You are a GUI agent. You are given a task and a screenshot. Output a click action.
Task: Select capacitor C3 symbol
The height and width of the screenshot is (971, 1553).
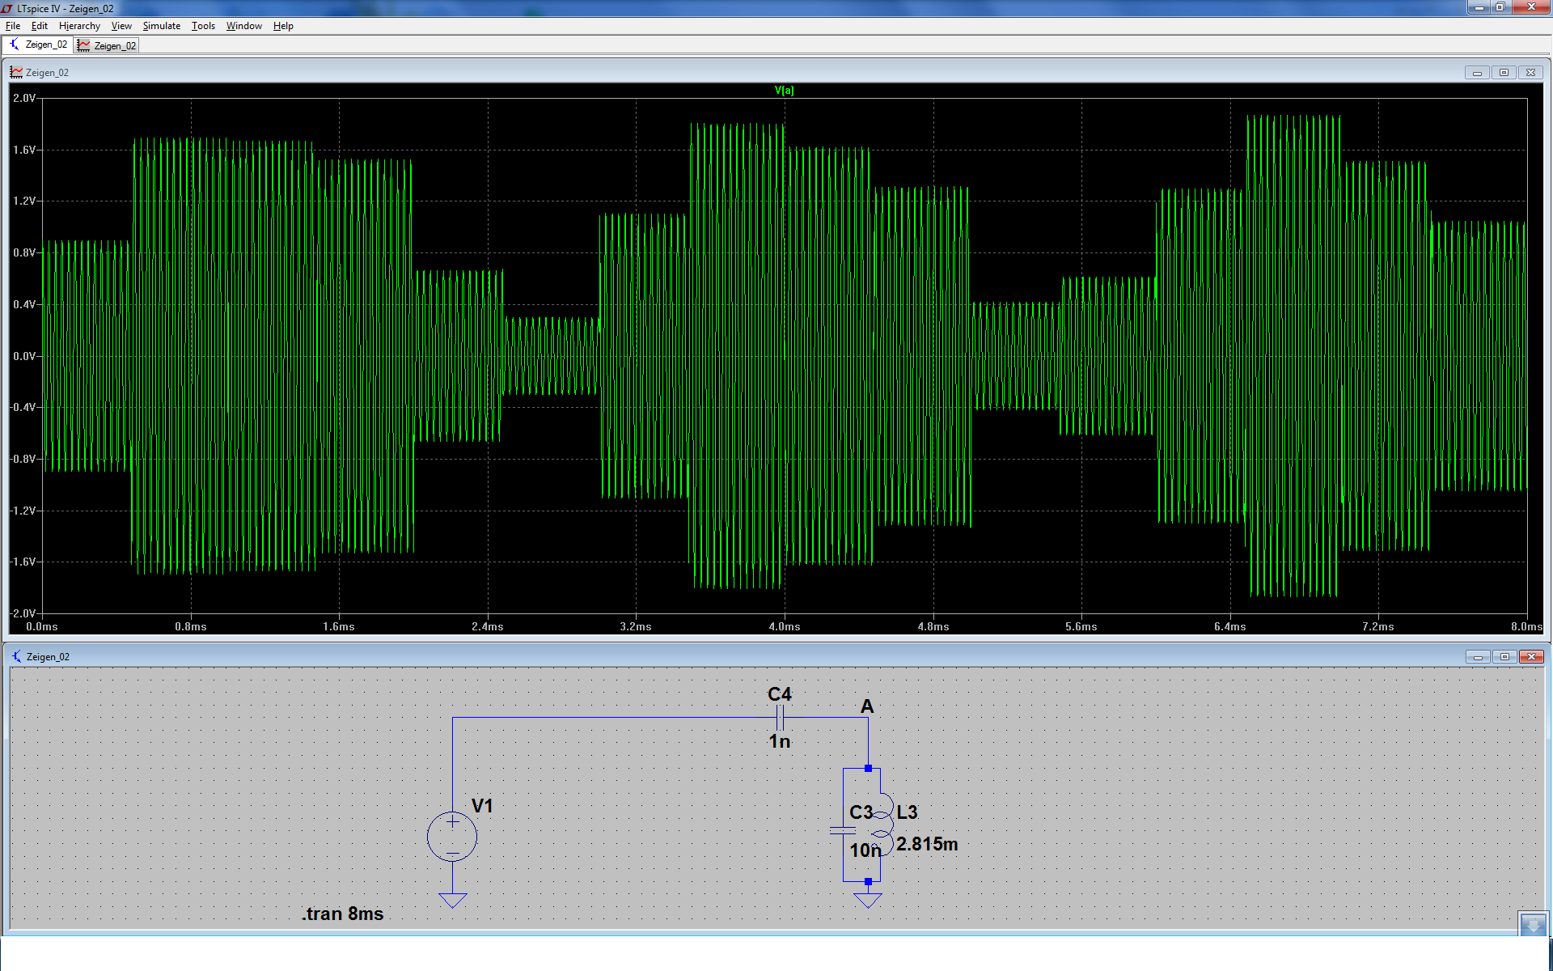coord(843,830)
